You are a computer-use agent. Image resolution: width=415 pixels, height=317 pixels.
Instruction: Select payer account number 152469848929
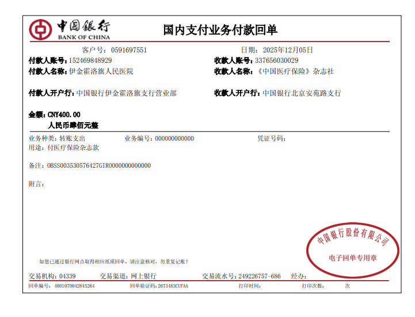[90, 61]
